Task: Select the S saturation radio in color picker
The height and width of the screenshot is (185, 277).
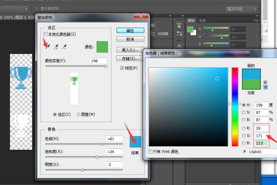Action: point(244,112)
